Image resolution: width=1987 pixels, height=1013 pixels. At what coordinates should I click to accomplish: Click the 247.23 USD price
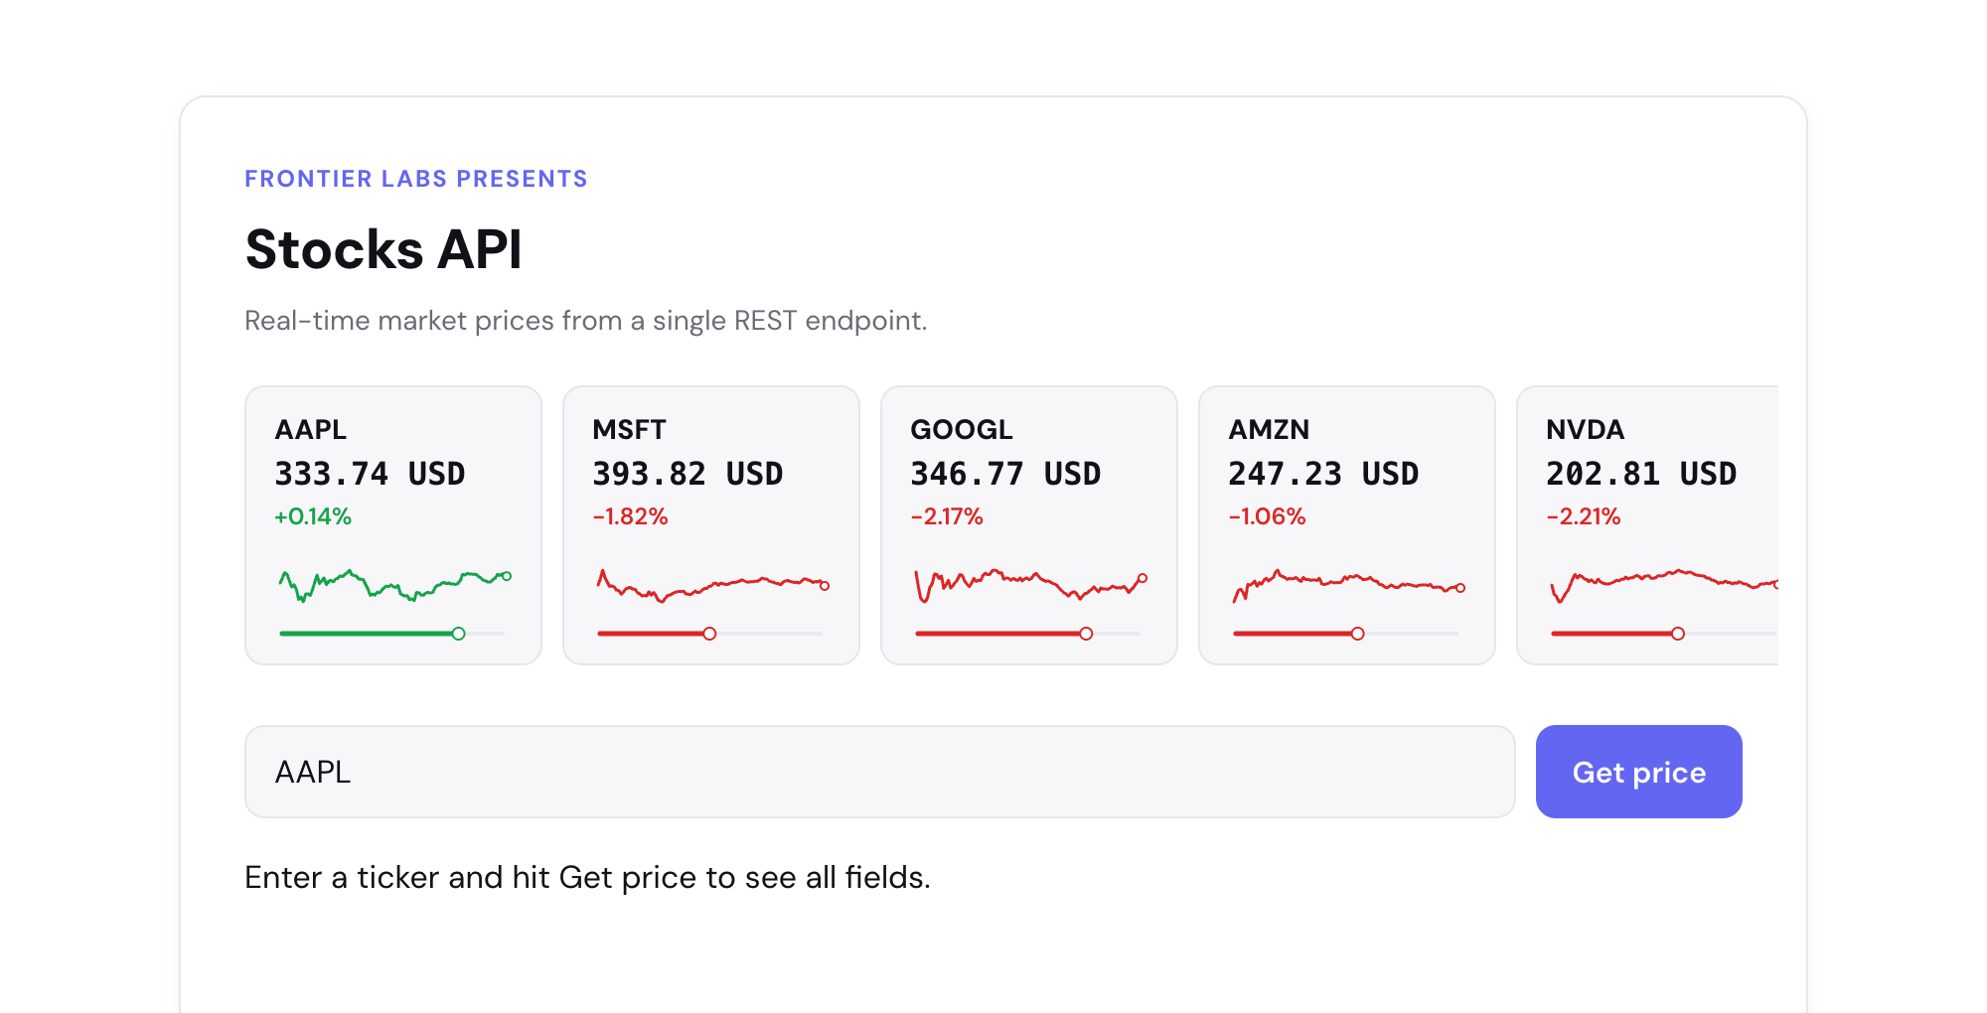pos(1323,474)
